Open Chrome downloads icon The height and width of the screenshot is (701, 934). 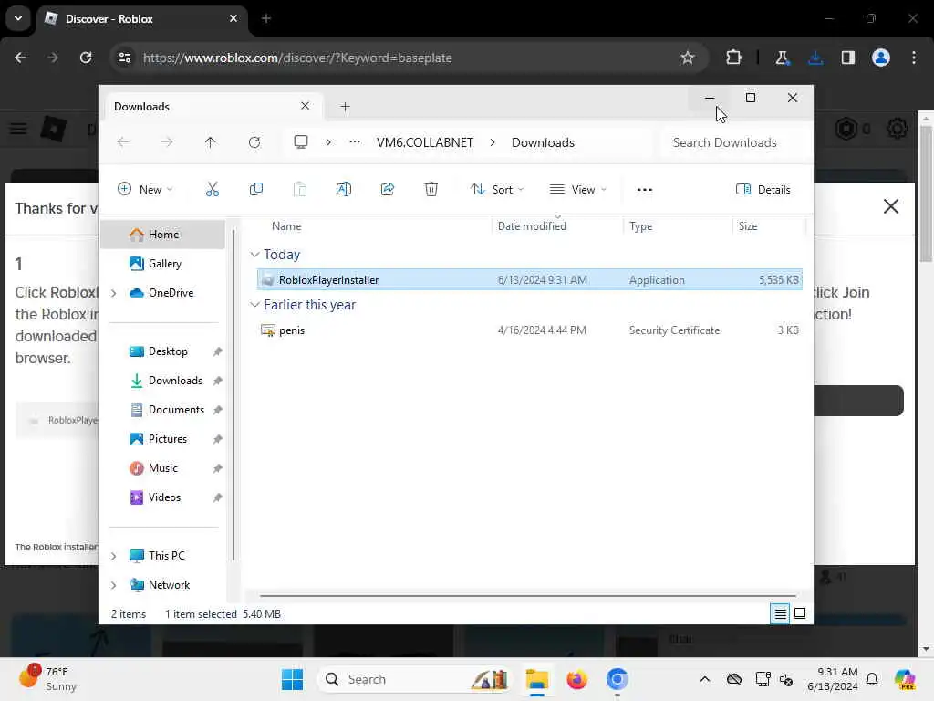pos(815,58)
